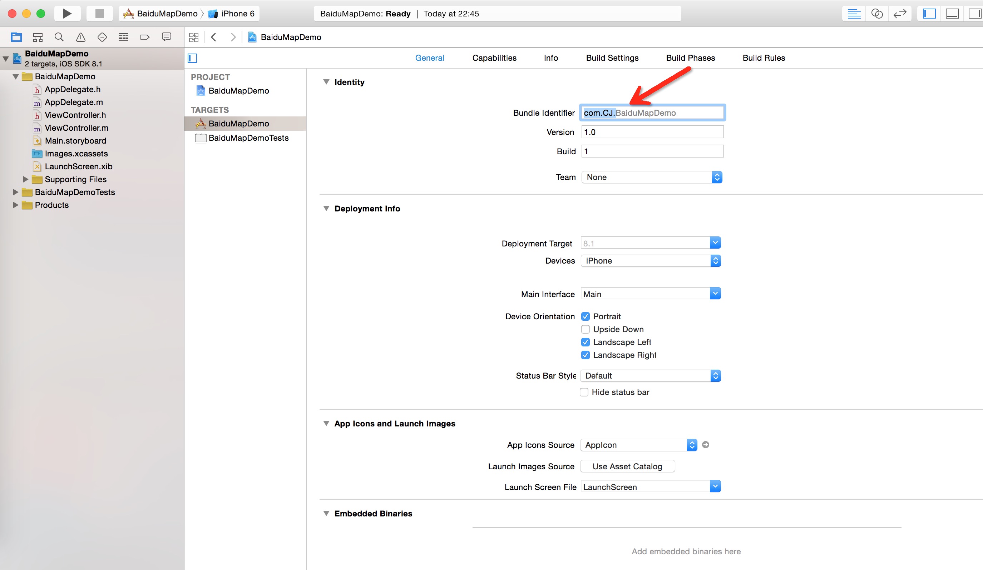Select BaiduMapDemo project root in navigator
The width and height of the screenshot is (983, 570).
click(92, 59)
